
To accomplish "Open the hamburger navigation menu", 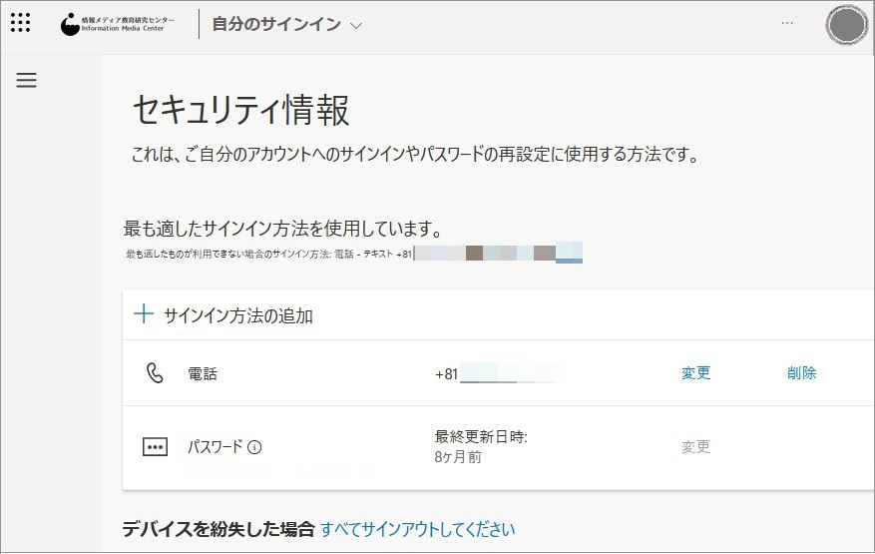I will [x=27, y=81].
